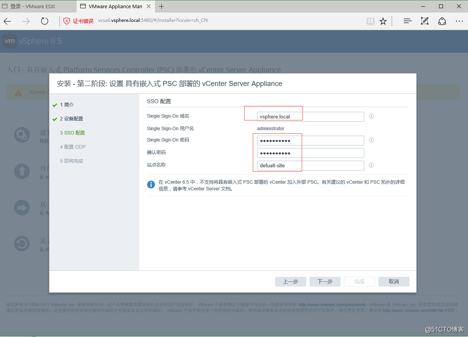
Task: Add page to favorites star icon
Action: [383, 21]
